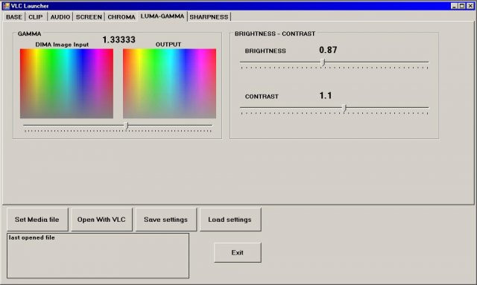Switch to the SHARPNESS tab
Viewport: 477px width, 285px height.
pyautogui.click(x=209, y=17)
